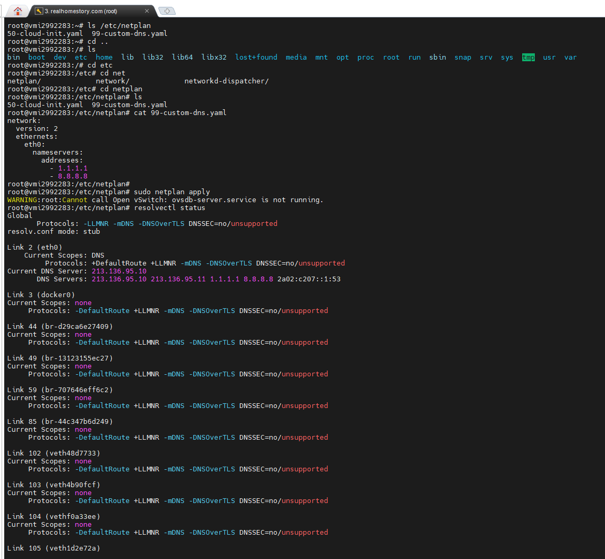Click 'cat 99-custom-dns.yaml' command text
Image resolution: width=605 pixels, height=559 pixels.
[180, 113]
